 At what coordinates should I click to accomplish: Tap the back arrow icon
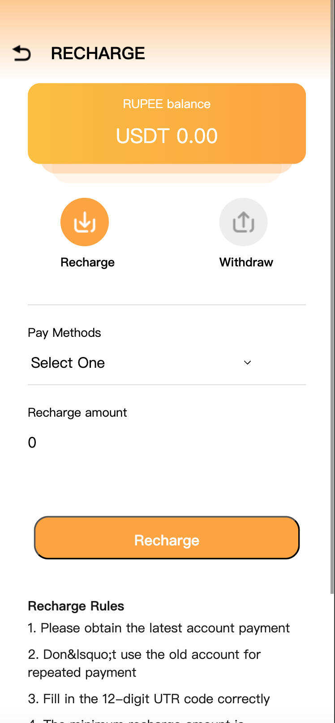coord(21,53)
